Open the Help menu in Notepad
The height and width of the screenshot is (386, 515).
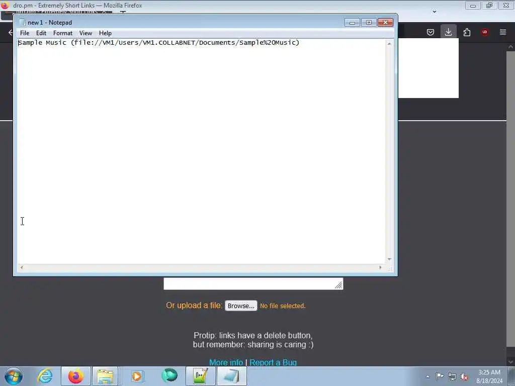coord(106,33)
